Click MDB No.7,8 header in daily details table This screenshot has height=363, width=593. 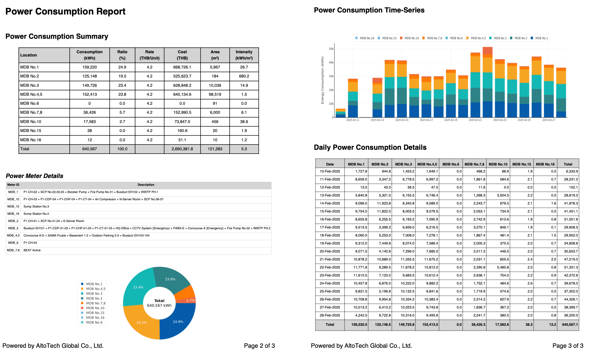[x=474, y=164]
